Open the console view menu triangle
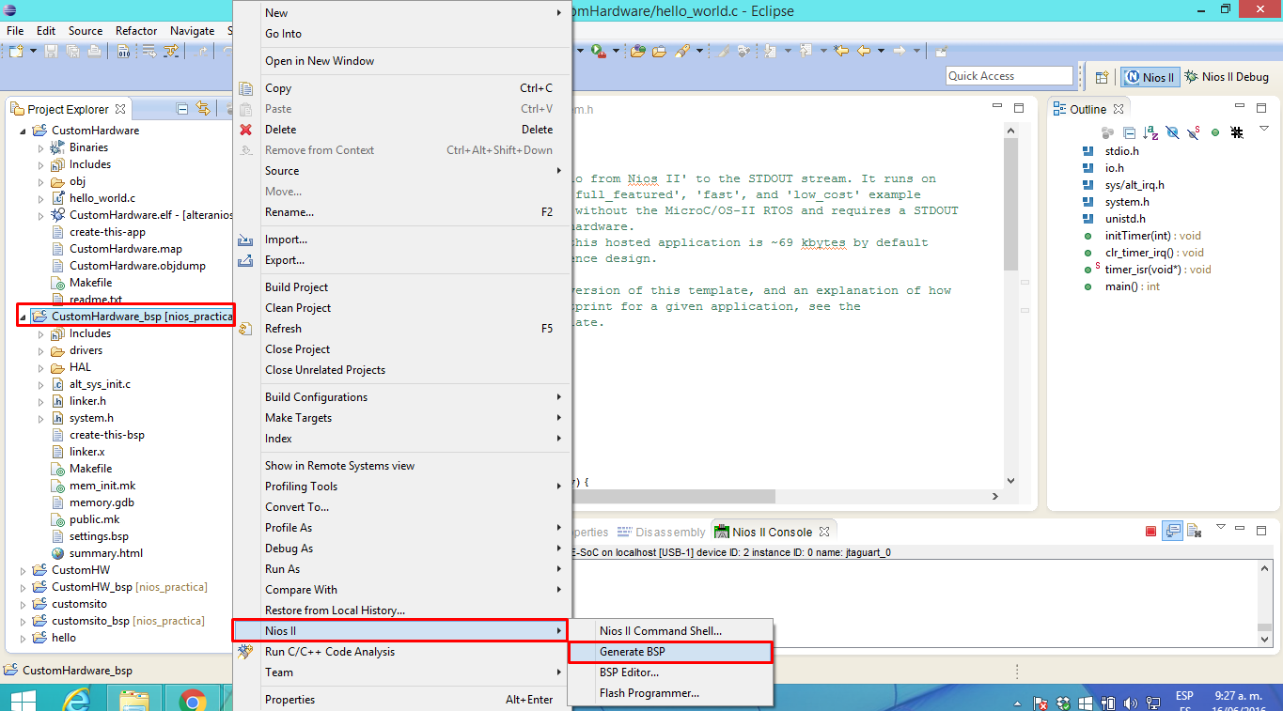This screenshot has height=711, width=1283. coord(1221,528)
